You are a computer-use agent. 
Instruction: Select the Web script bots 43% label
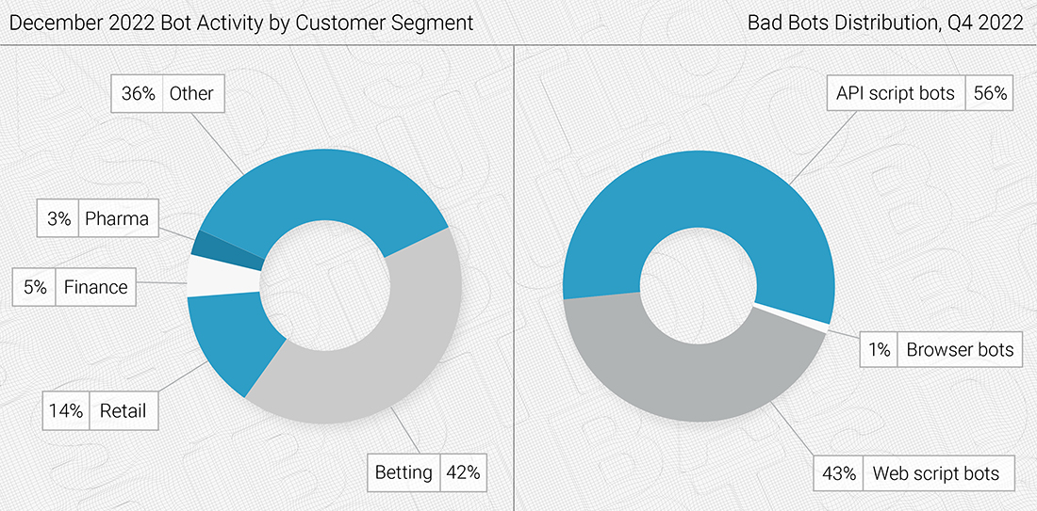(914, 472)
